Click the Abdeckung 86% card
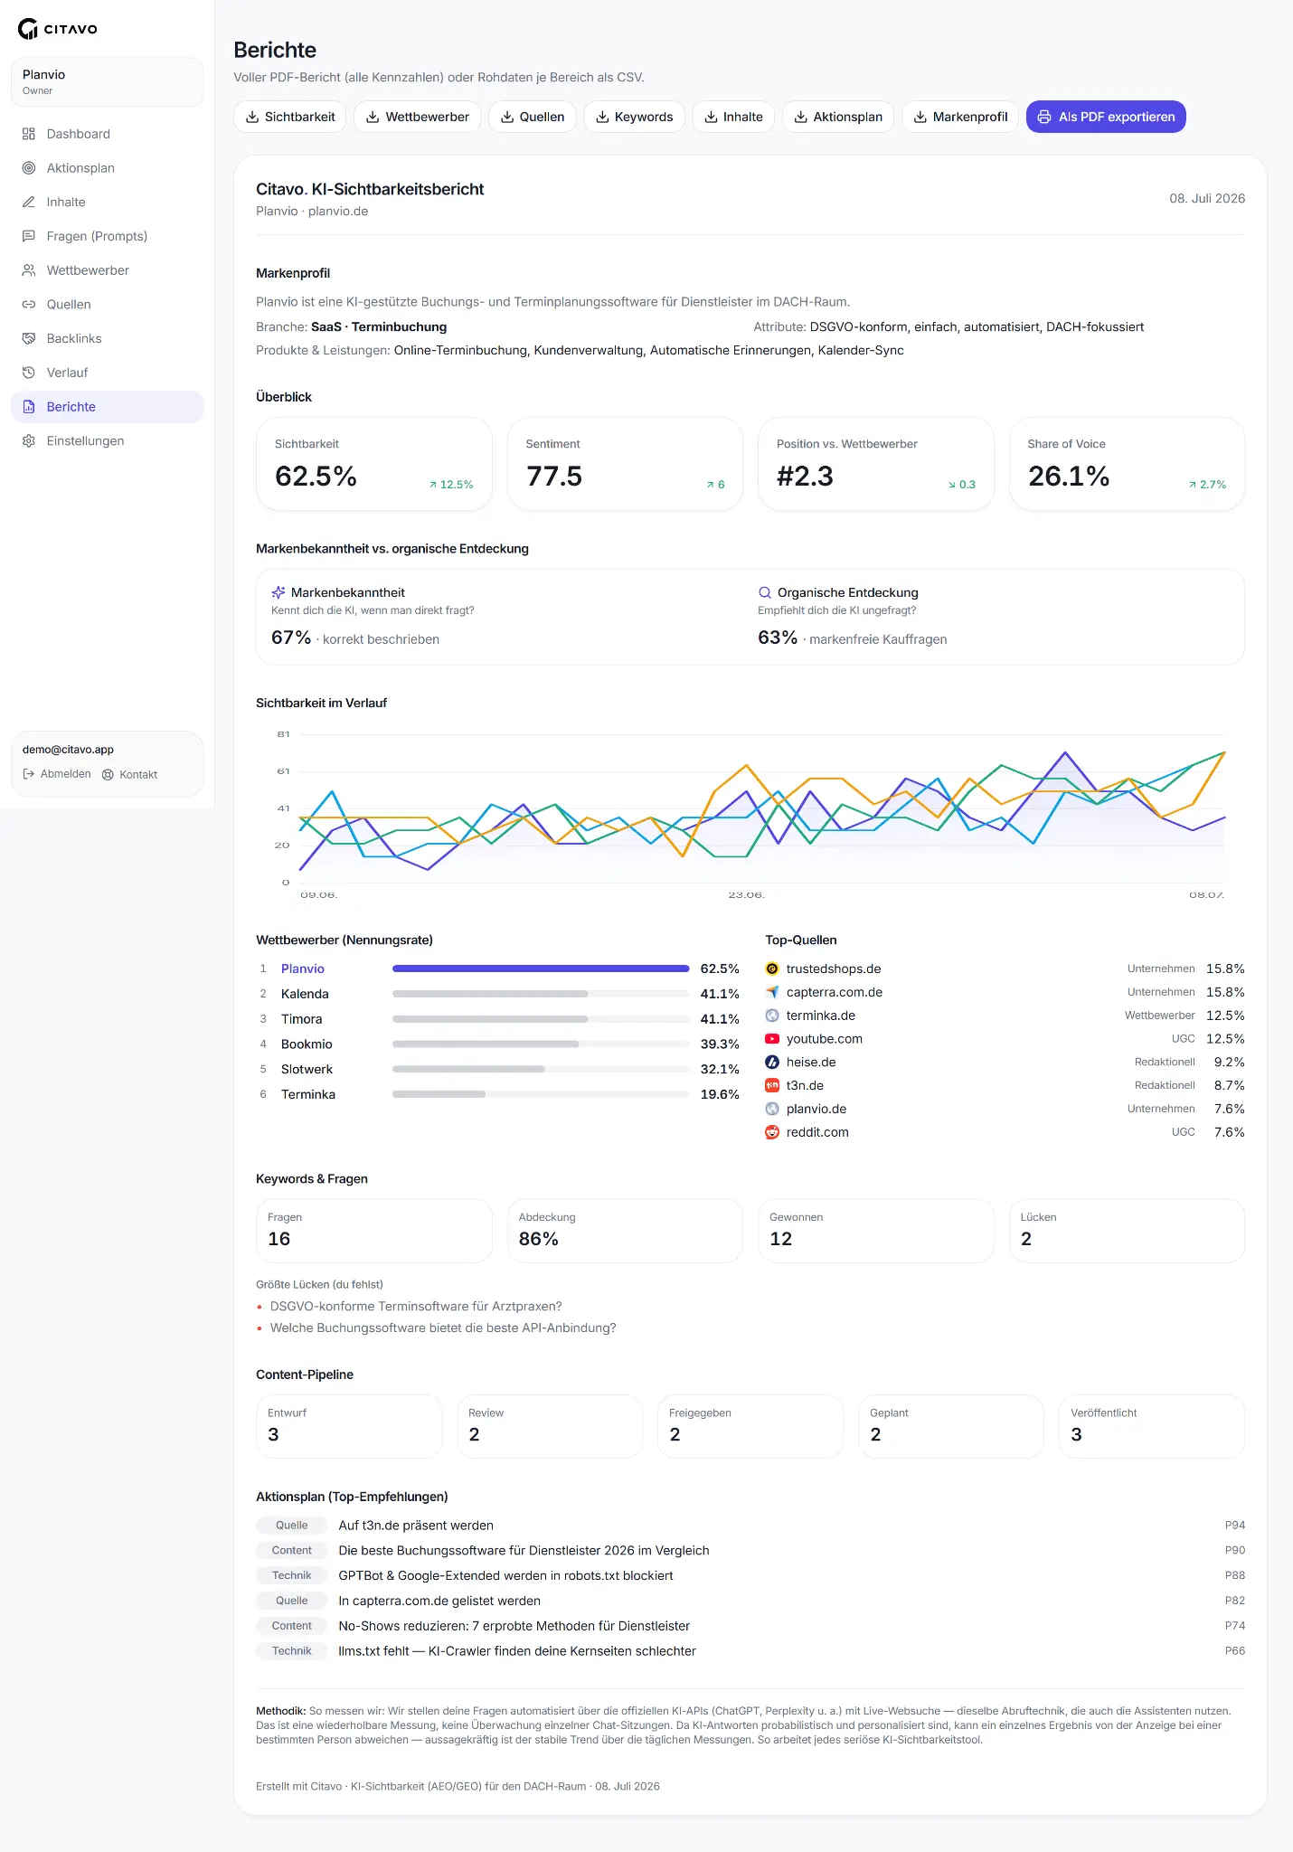Screen dimensions: 1293x1852 click(625, 1231)
